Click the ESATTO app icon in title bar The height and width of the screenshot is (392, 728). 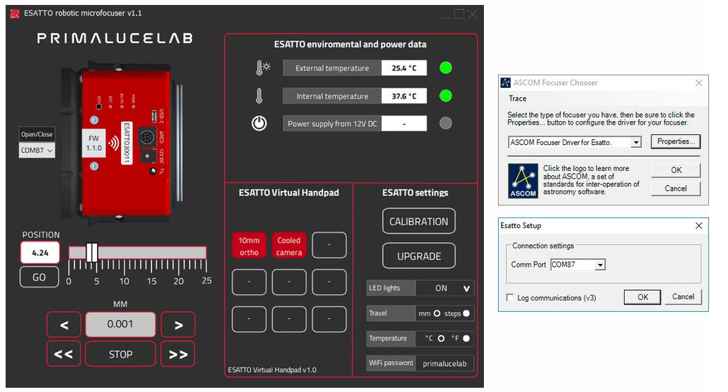[15, 13]
